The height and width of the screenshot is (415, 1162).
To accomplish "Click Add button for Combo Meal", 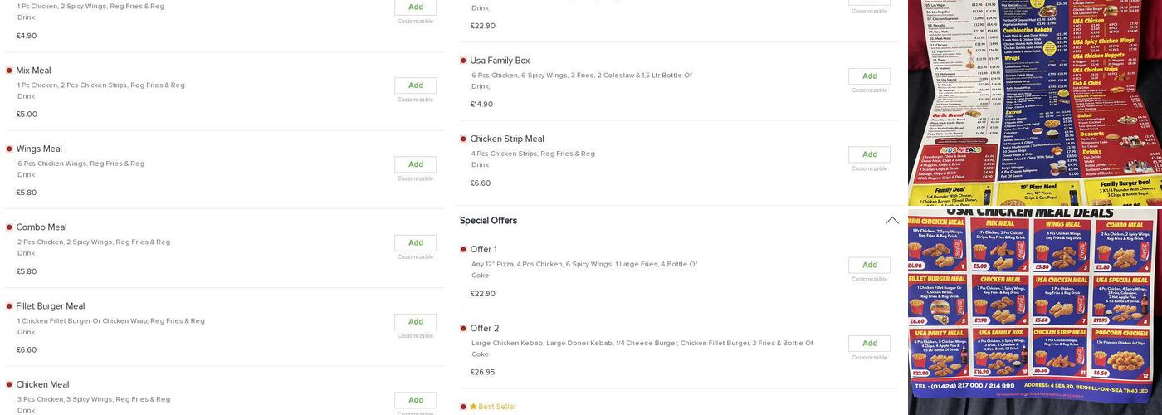I will pyautogui.click(x=415, y=243).
